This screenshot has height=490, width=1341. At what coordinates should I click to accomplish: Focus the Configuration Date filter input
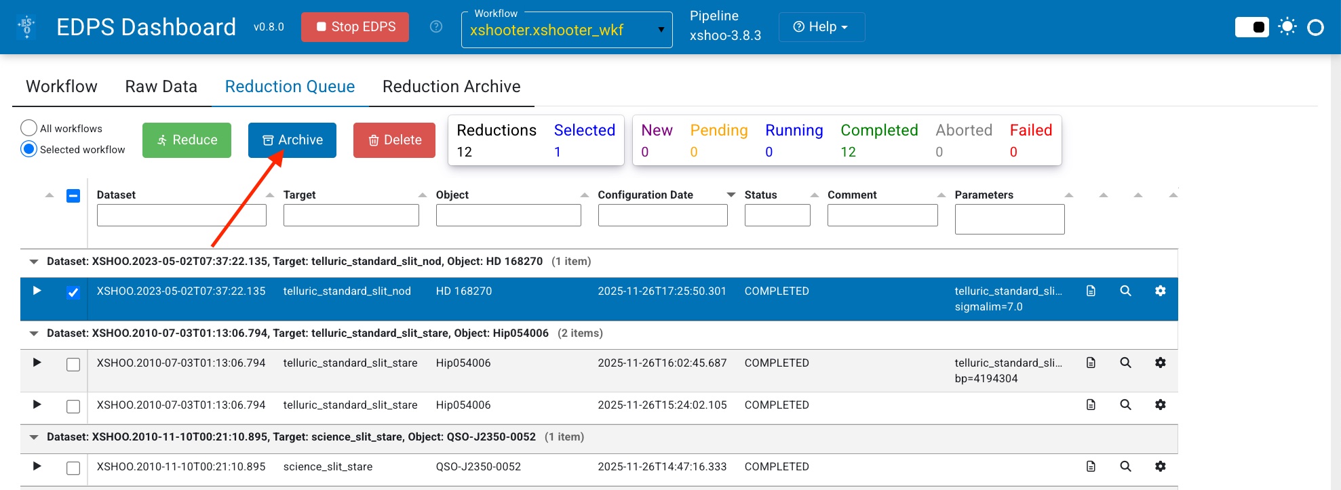tap(663, 216)
